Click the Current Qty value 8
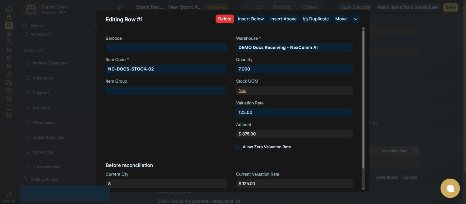The image size is (466, 204). coord(109,183)
